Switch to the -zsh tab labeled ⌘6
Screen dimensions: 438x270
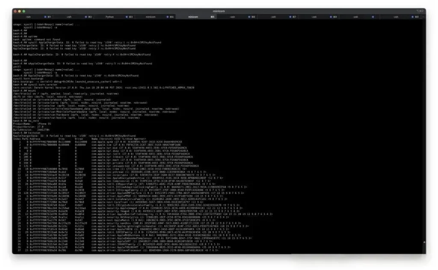point(237,17)
